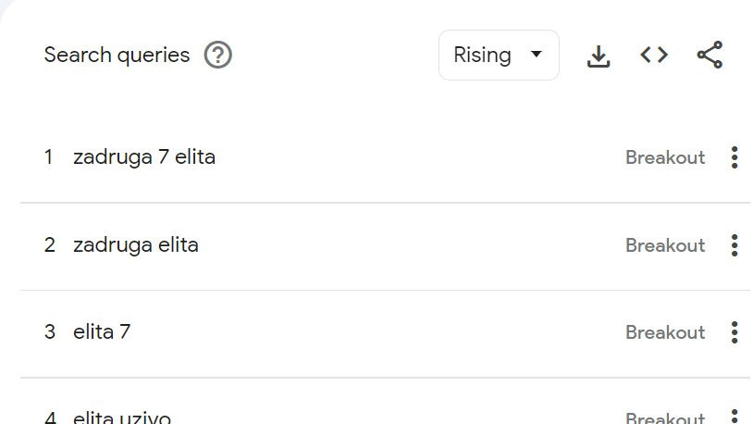The image size is (753, 424).
Task: Click the Search queries heading
Action: (x=117, y=56)
